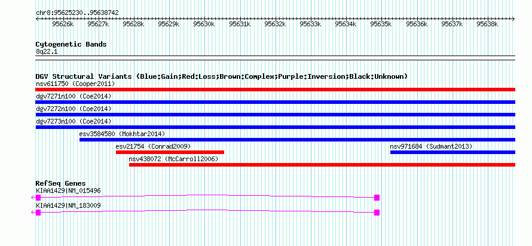
Task: Click the RefSeq Genes track heading
Action: click(x=61, y=184)
